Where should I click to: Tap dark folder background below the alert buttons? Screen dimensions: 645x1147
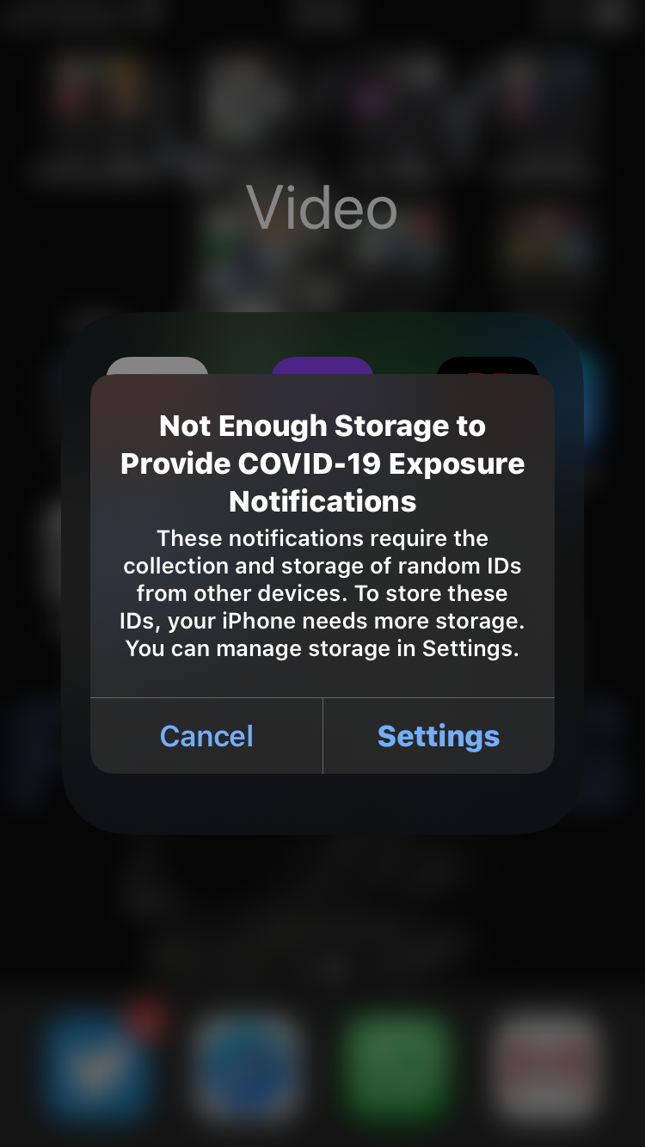coord(322,803)
